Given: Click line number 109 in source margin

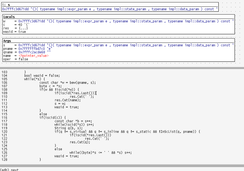Looking at the screenshot, I should click(x=4, y=93).
